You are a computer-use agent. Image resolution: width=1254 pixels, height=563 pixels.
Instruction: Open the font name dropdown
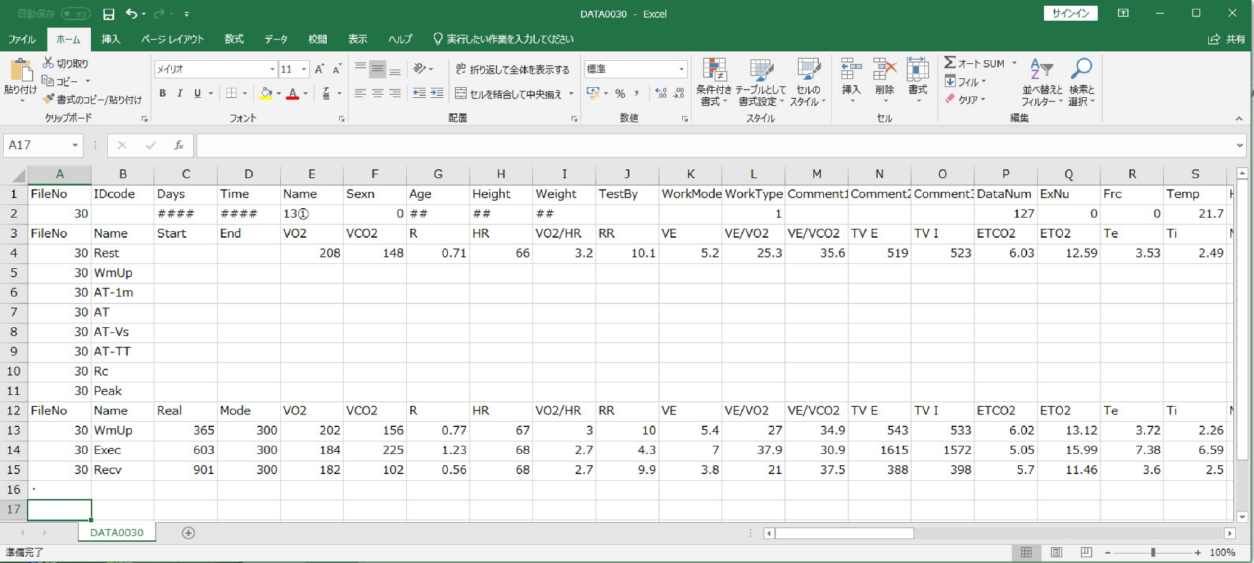coord(272,69)
